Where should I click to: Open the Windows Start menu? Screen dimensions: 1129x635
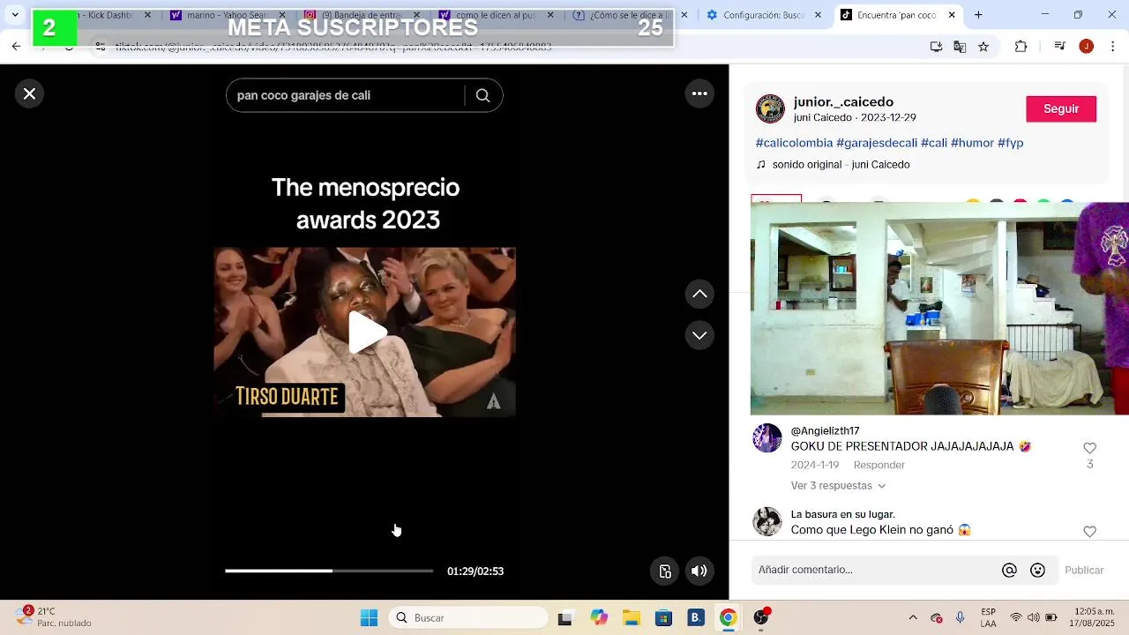point(369,618)
